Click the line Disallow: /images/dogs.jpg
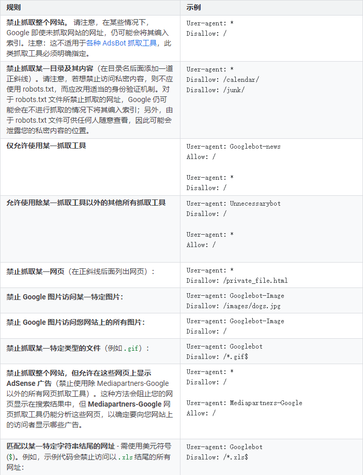This screenshot has height=475, width=363. click(x=234, y=306)
